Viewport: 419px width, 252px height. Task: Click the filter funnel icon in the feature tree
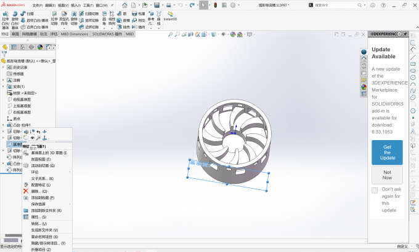click(x=4, y=54)
